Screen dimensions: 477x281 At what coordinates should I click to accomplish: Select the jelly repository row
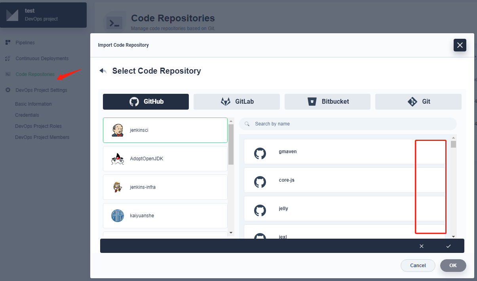(x=345, y=209)
